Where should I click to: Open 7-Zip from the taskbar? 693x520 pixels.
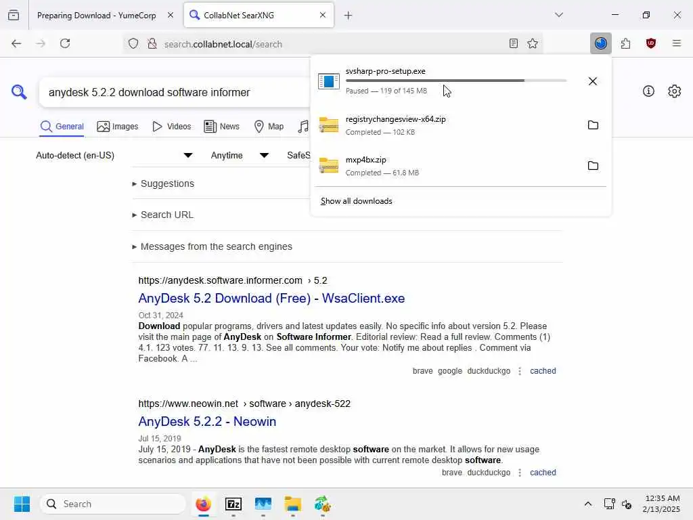[233, 504]
